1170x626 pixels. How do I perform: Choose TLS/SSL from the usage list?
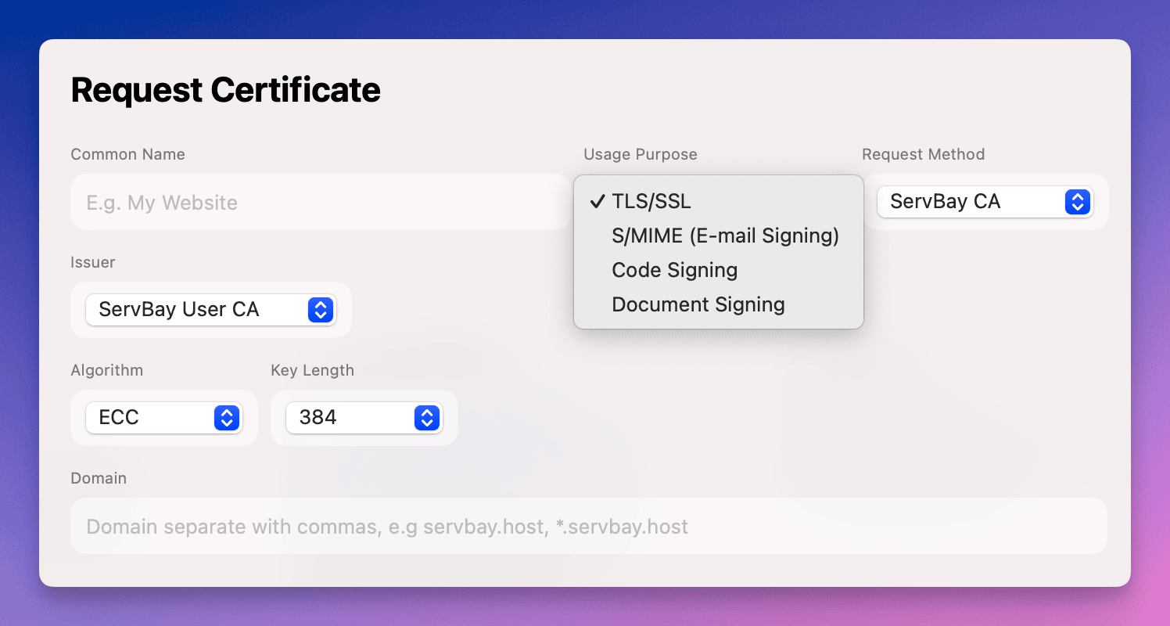click(650, 201)
